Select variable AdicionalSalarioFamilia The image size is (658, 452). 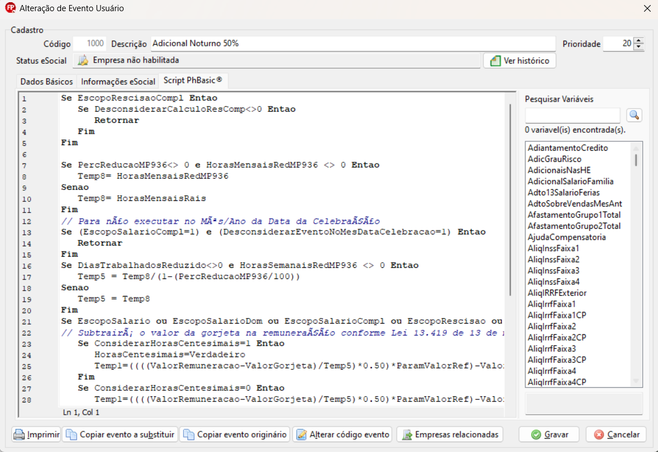570,181
